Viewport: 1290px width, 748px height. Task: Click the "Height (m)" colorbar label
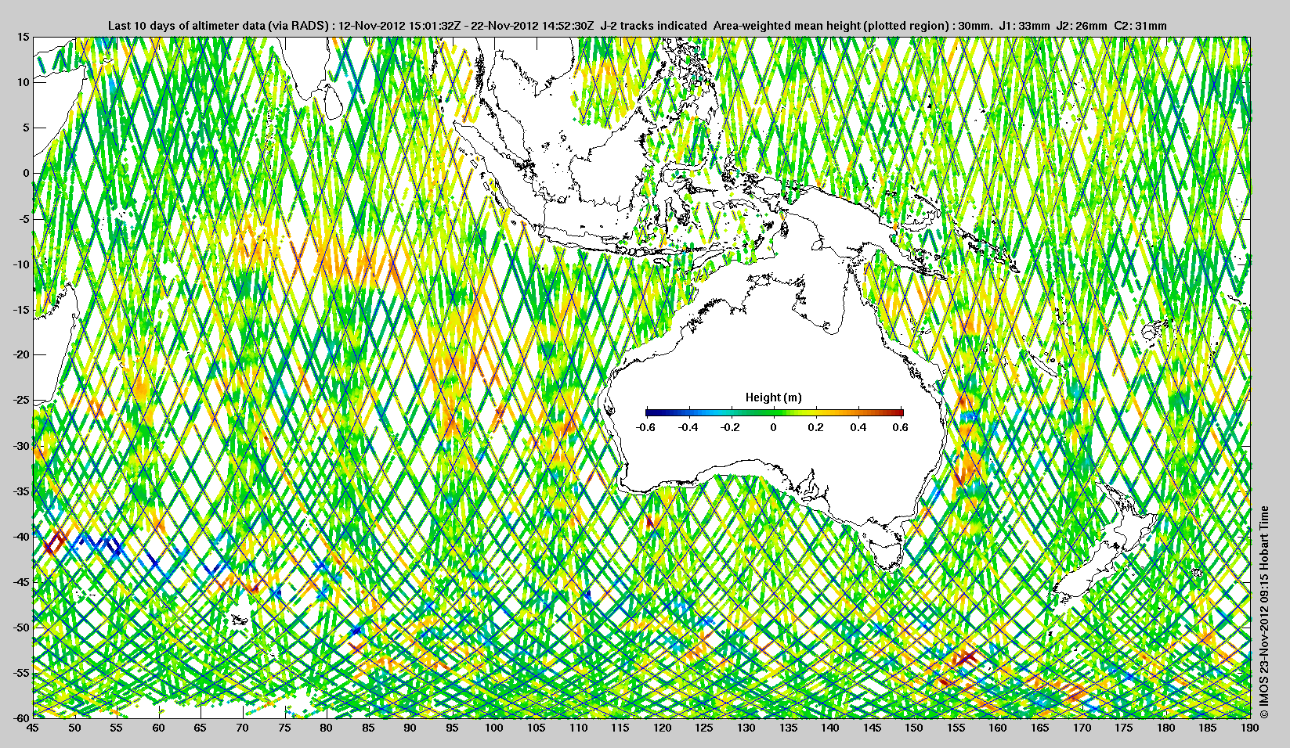(774, 397)
